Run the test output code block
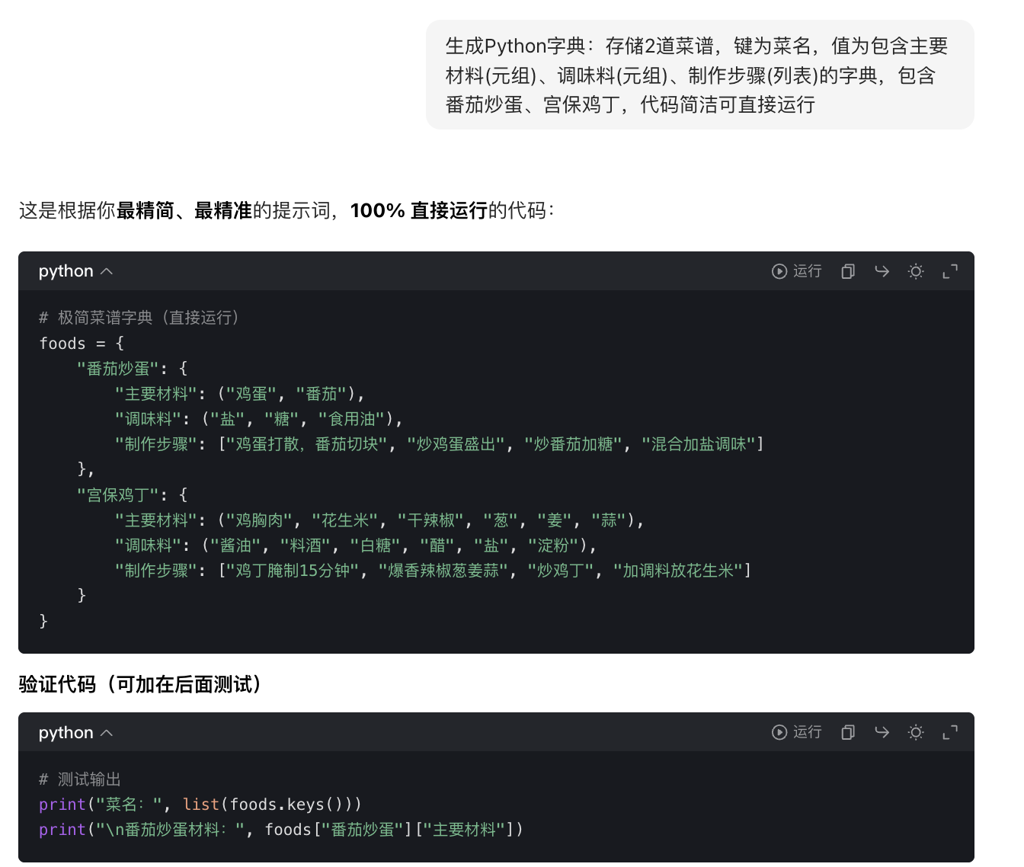 pyautogui.click(x=796, y=732)
